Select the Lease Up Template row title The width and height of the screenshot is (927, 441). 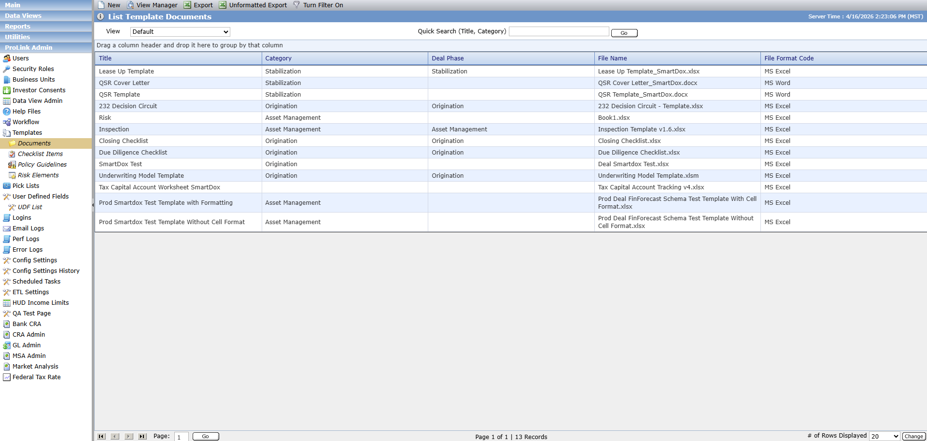click(x=126, y=71)
